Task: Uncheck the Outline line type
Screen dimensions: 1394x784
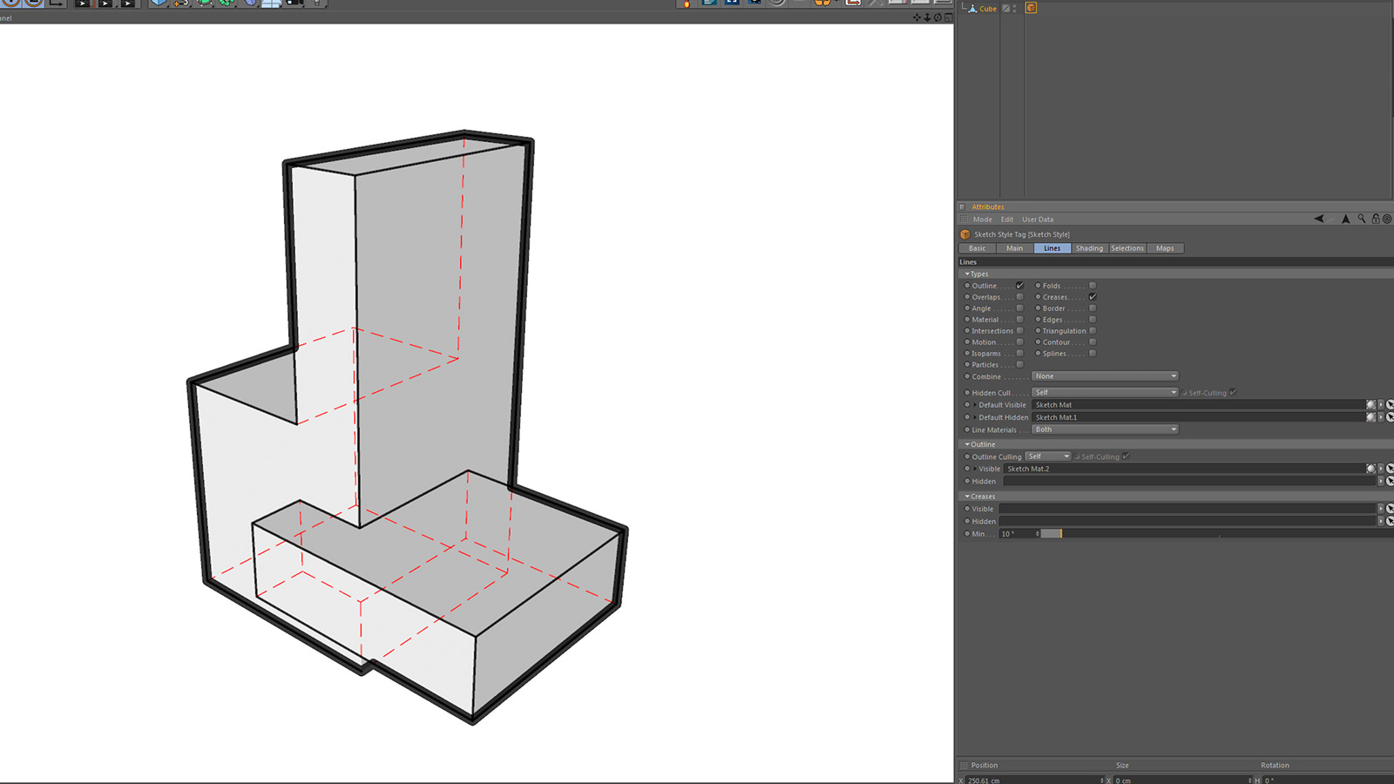Action: [1020, 286]
